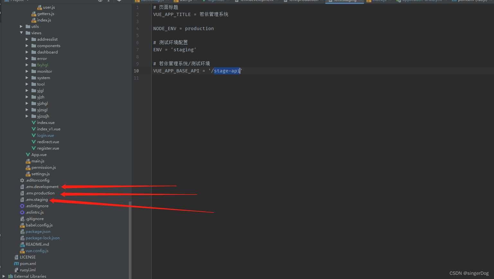Select the yjgl folder name
Viewport: 494px width, 279px height.
coord(40,91)
